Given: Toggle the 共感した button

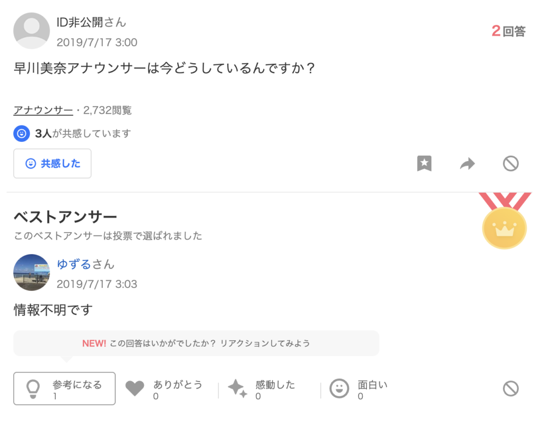Looking at the screenshot, I should point(52,164).
